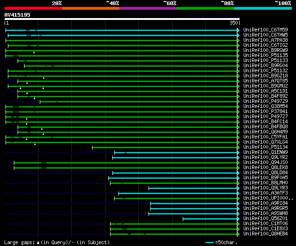Screen dimensions: 296x246
Task: Click the yellow query-gap legend triangle
Action: pos(38,243)
